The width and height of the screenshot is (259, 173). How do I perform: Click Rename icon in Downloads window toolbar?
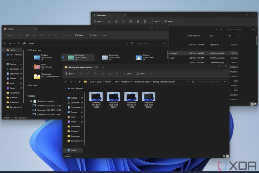(x=131, y=21)
